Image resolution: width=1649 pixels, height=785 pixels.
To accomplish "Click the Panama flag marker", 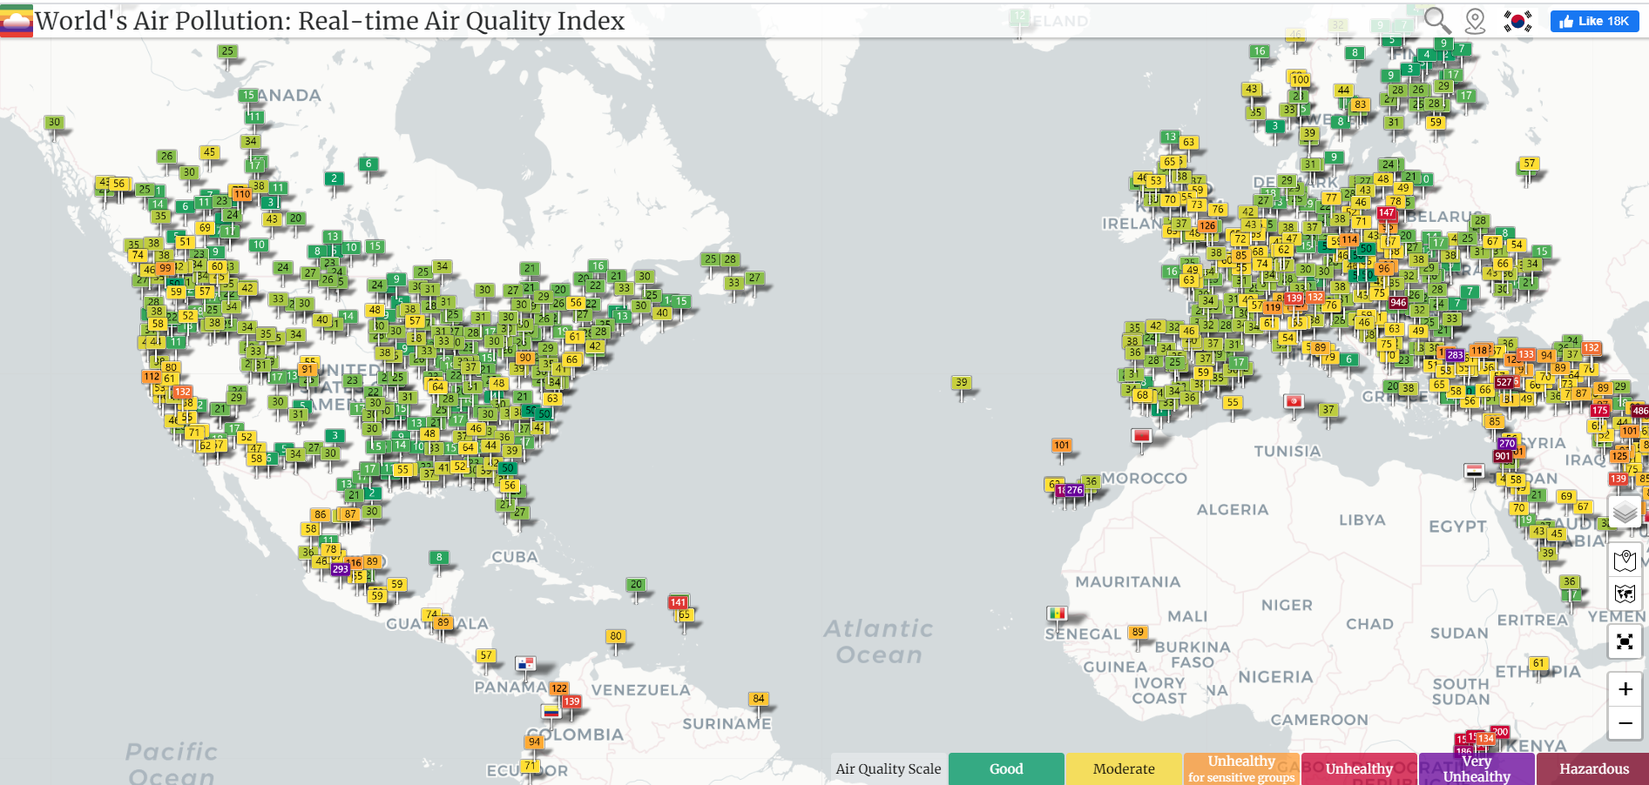I will (525, 663).
